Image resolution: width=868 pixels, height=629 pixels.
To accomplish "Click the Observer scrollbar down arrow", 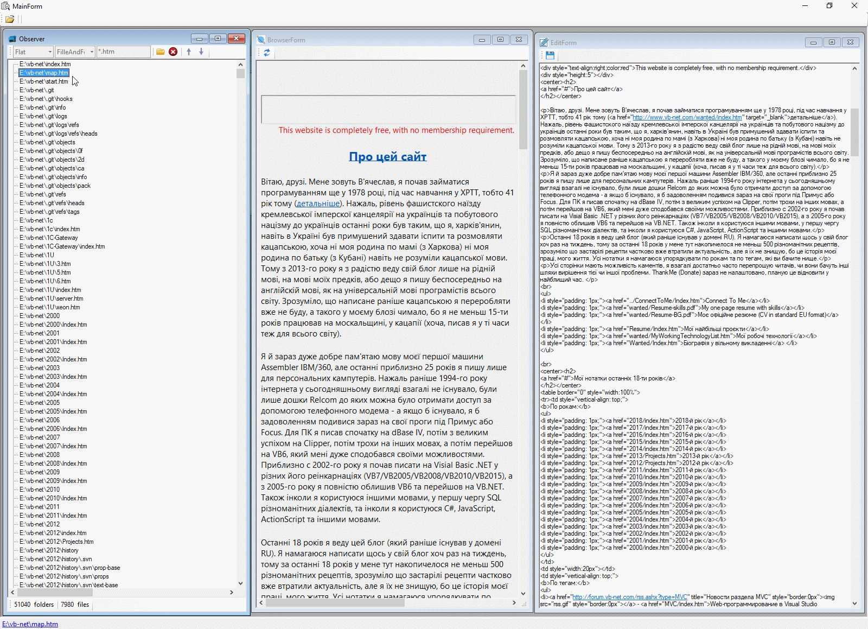I will tap(240, 583).
